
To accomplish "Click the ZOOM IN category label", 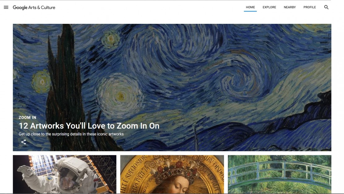I will coord(28,117).
